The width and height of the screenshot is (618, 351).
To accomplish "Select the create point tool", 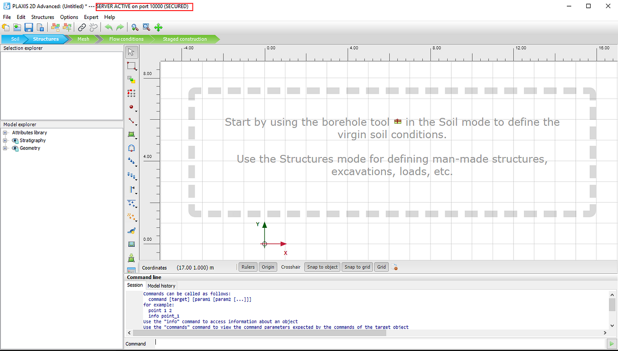I will pos(132,107).
